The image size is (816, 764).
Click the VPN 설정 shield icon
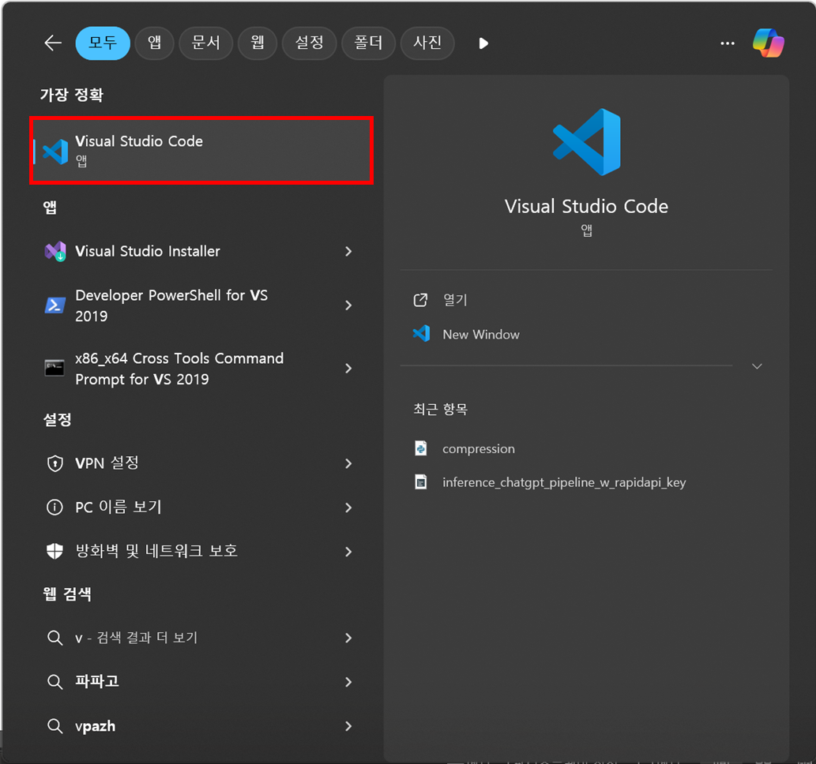point(55,463)
